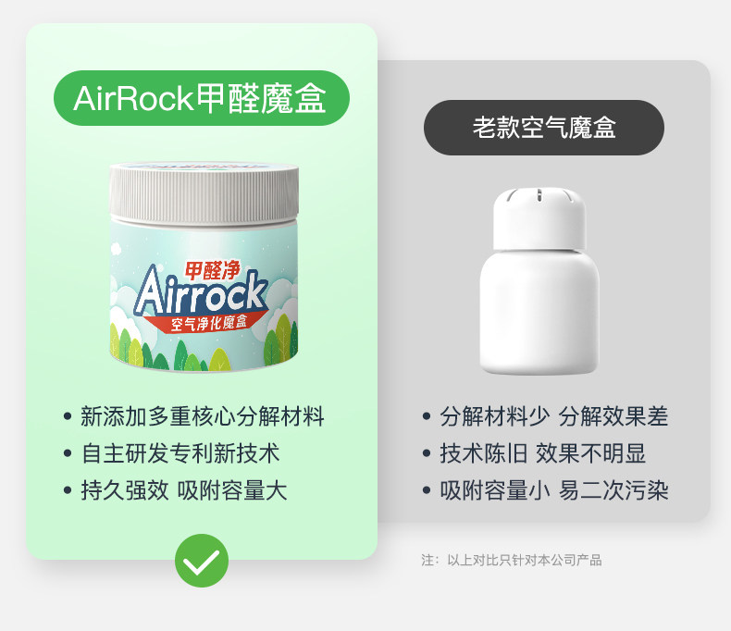
Task: Click the 空气净化魔盒 red banner on jar
Action: click(x=205, y=322)
